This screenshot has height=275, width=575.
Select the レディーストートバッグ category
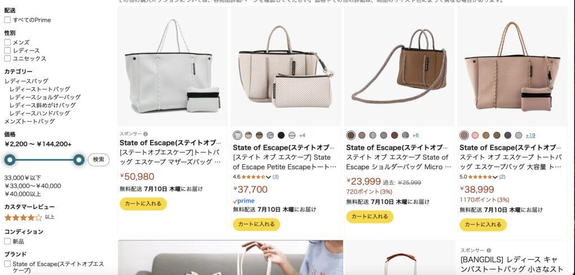point(40,89)
